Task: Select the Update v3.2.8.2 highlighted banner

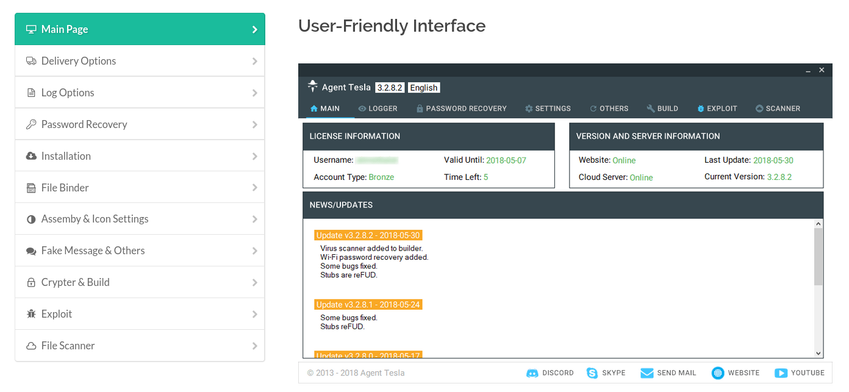Action: 368,235
